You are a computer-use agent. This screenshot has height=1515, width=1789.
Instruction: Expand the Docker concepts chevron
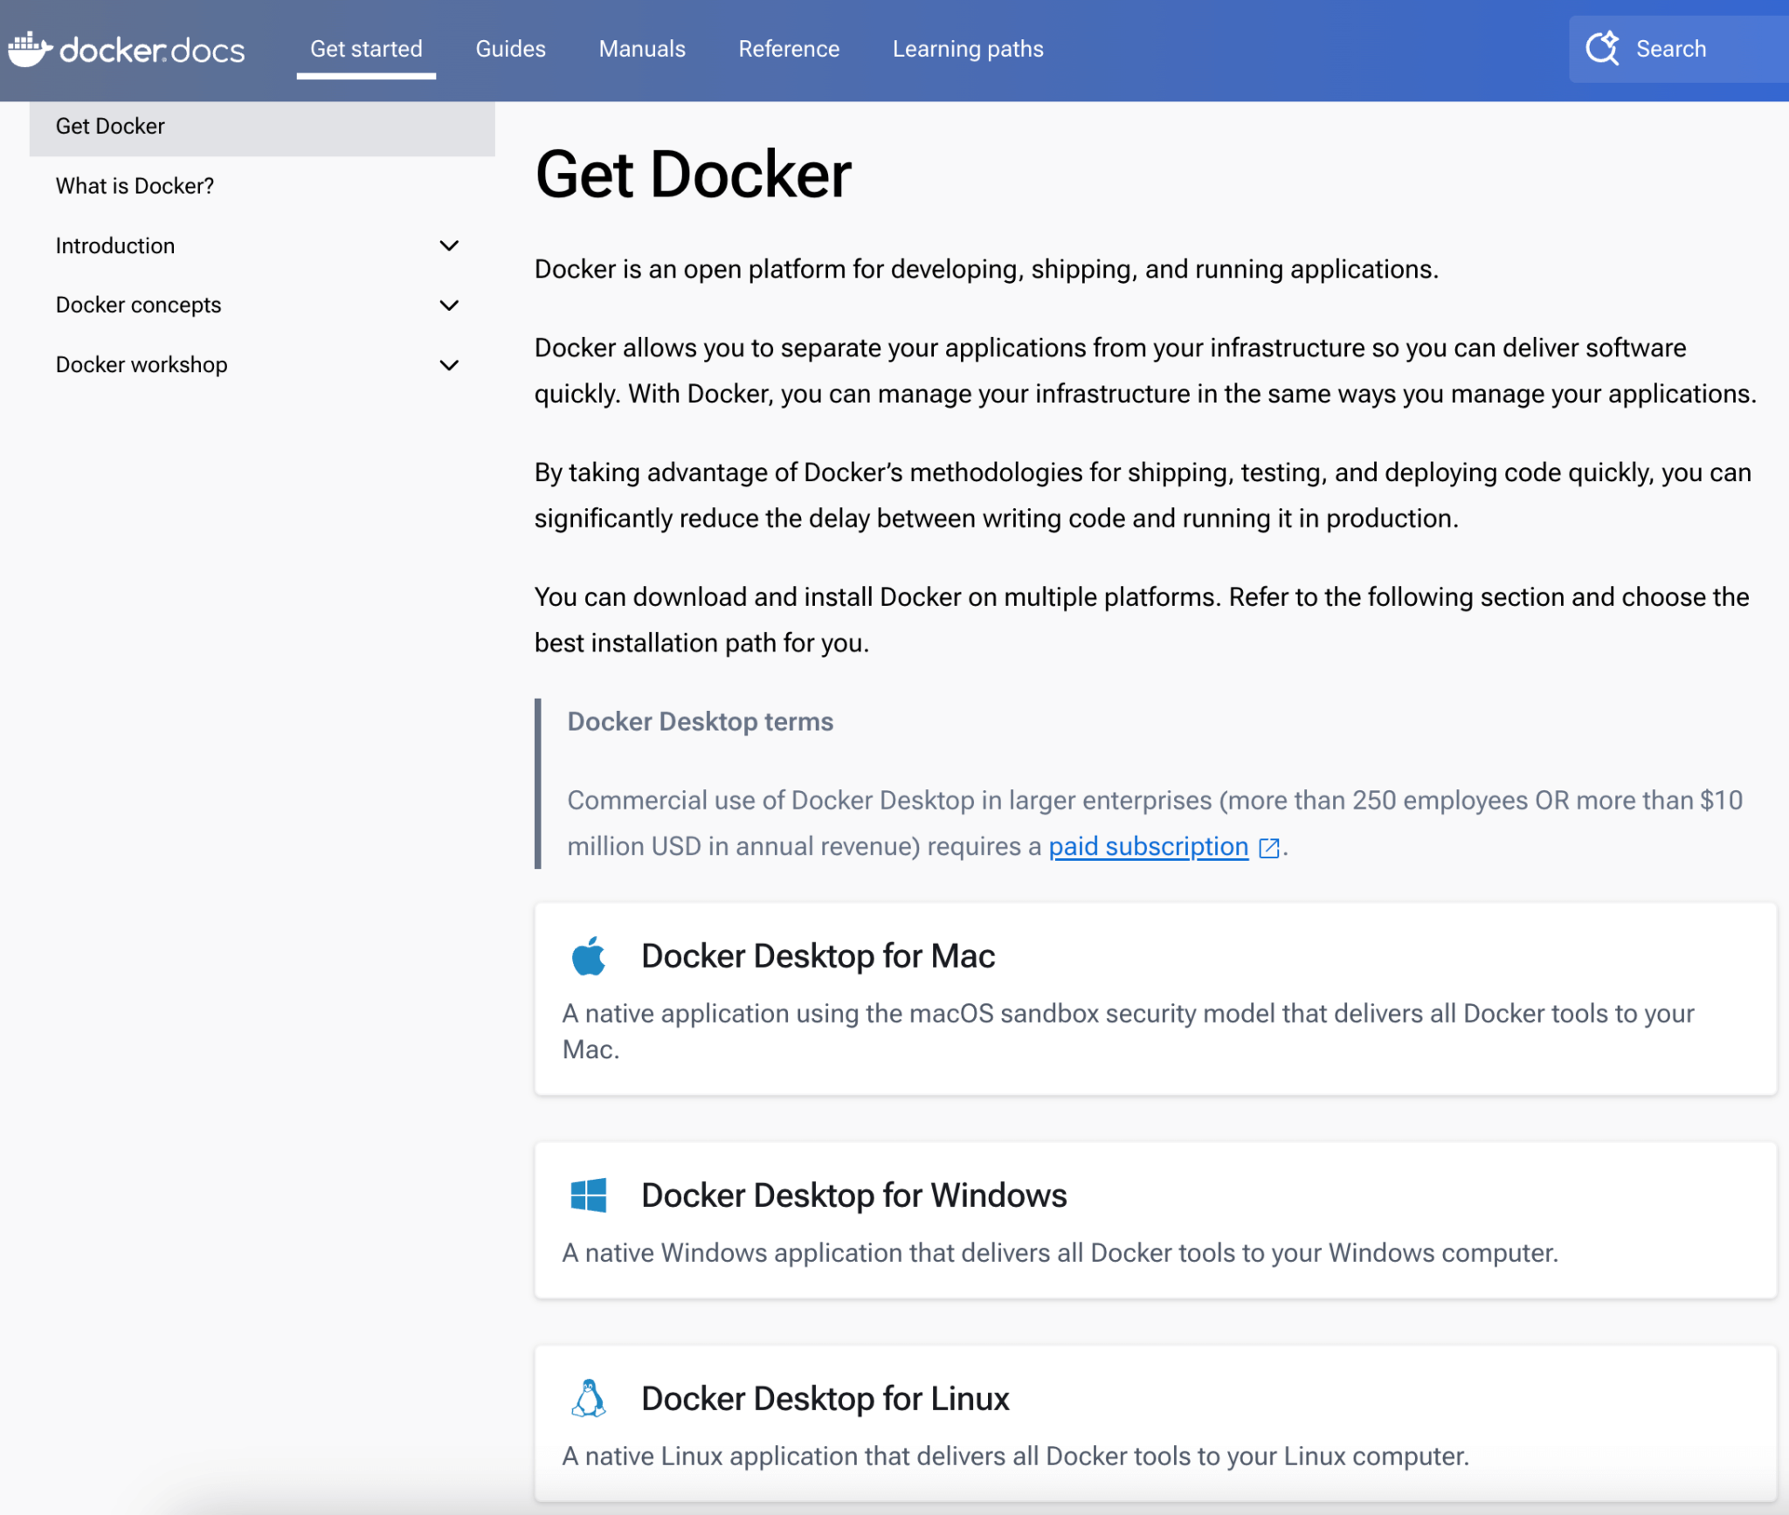point(449,306)
